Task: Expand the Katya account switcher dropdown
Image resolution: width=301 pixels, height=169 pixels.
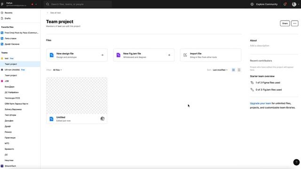Action: (x=36, y=4)
